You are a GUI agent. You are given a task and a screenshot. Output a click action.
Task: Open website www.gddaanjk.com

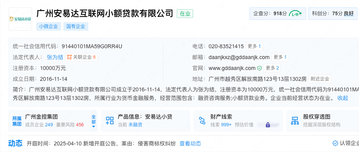232,68
